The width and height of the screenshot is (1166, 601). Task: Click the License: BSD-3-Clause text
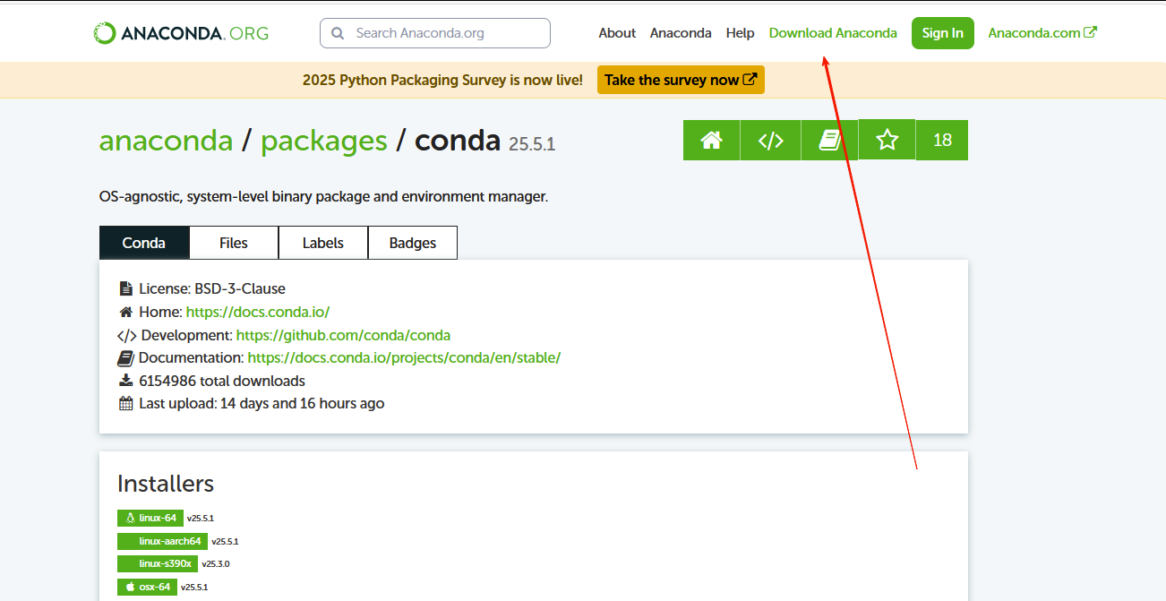pyautogui.click(x=212, y=288)
